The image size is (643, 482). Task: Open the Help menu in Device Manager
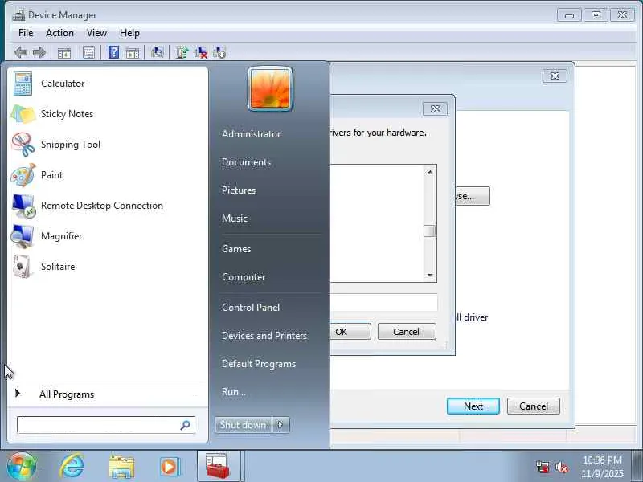[x=129, y=33]
